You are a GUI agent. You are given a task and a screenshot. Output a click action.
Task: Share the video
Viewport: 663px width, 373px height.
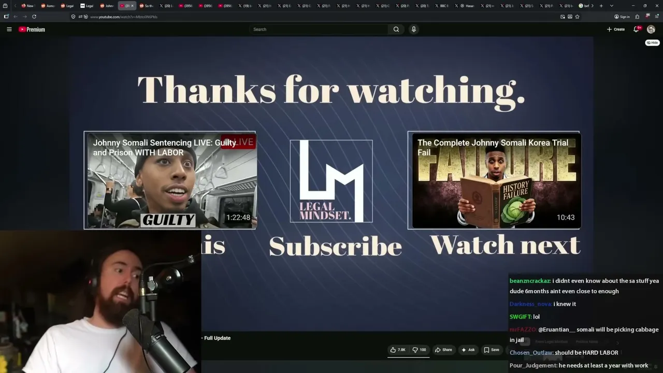click(443, 350)
